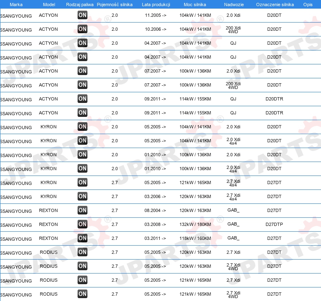Click ON badge in REXTON 03.2011 row
The width and height of the screenshot is (321, 301).
(83, 238)
